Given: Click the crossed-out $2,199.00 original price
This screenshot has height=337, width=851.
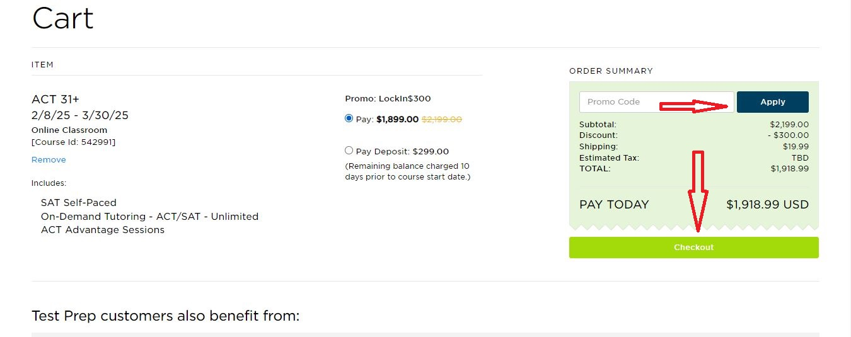Looking at the screenshot, I should (441, 119).
